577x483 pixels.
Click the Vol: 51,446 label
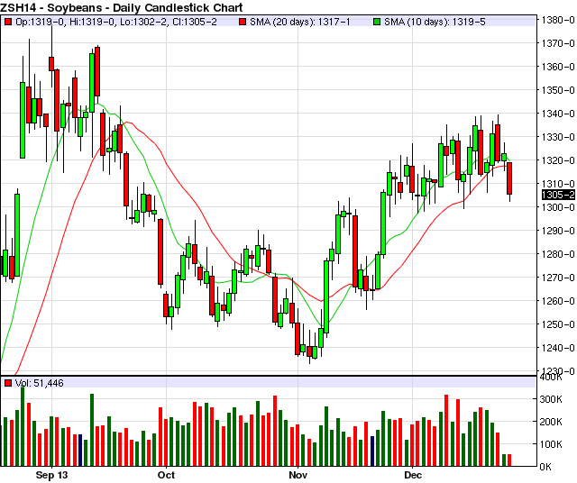pyautogui.click(x=40, y=383)
